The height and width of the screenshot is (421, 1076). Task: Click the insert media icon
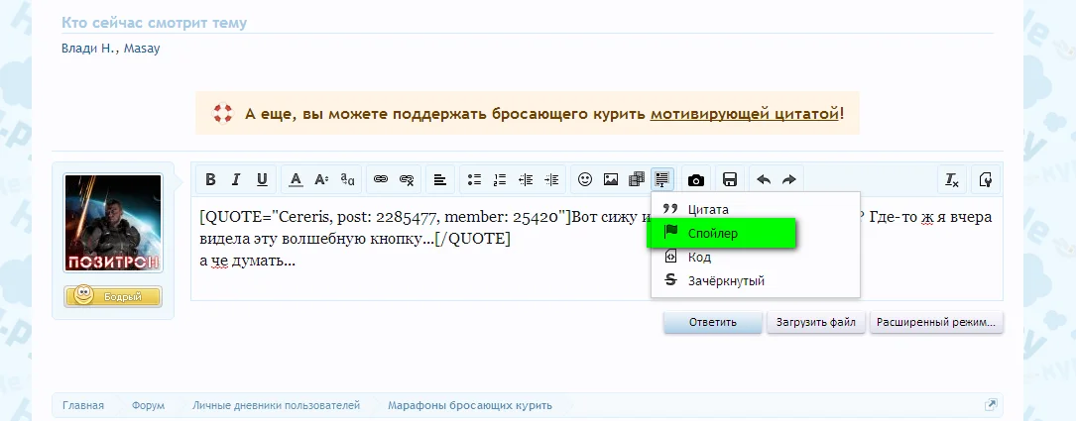click(x=636, y=179)
